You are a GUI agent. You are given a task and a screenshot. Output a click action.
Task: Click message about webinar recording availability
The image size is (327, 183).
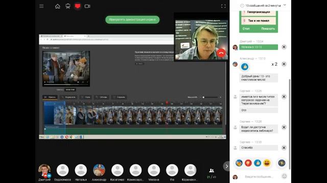tap(259, 129)
